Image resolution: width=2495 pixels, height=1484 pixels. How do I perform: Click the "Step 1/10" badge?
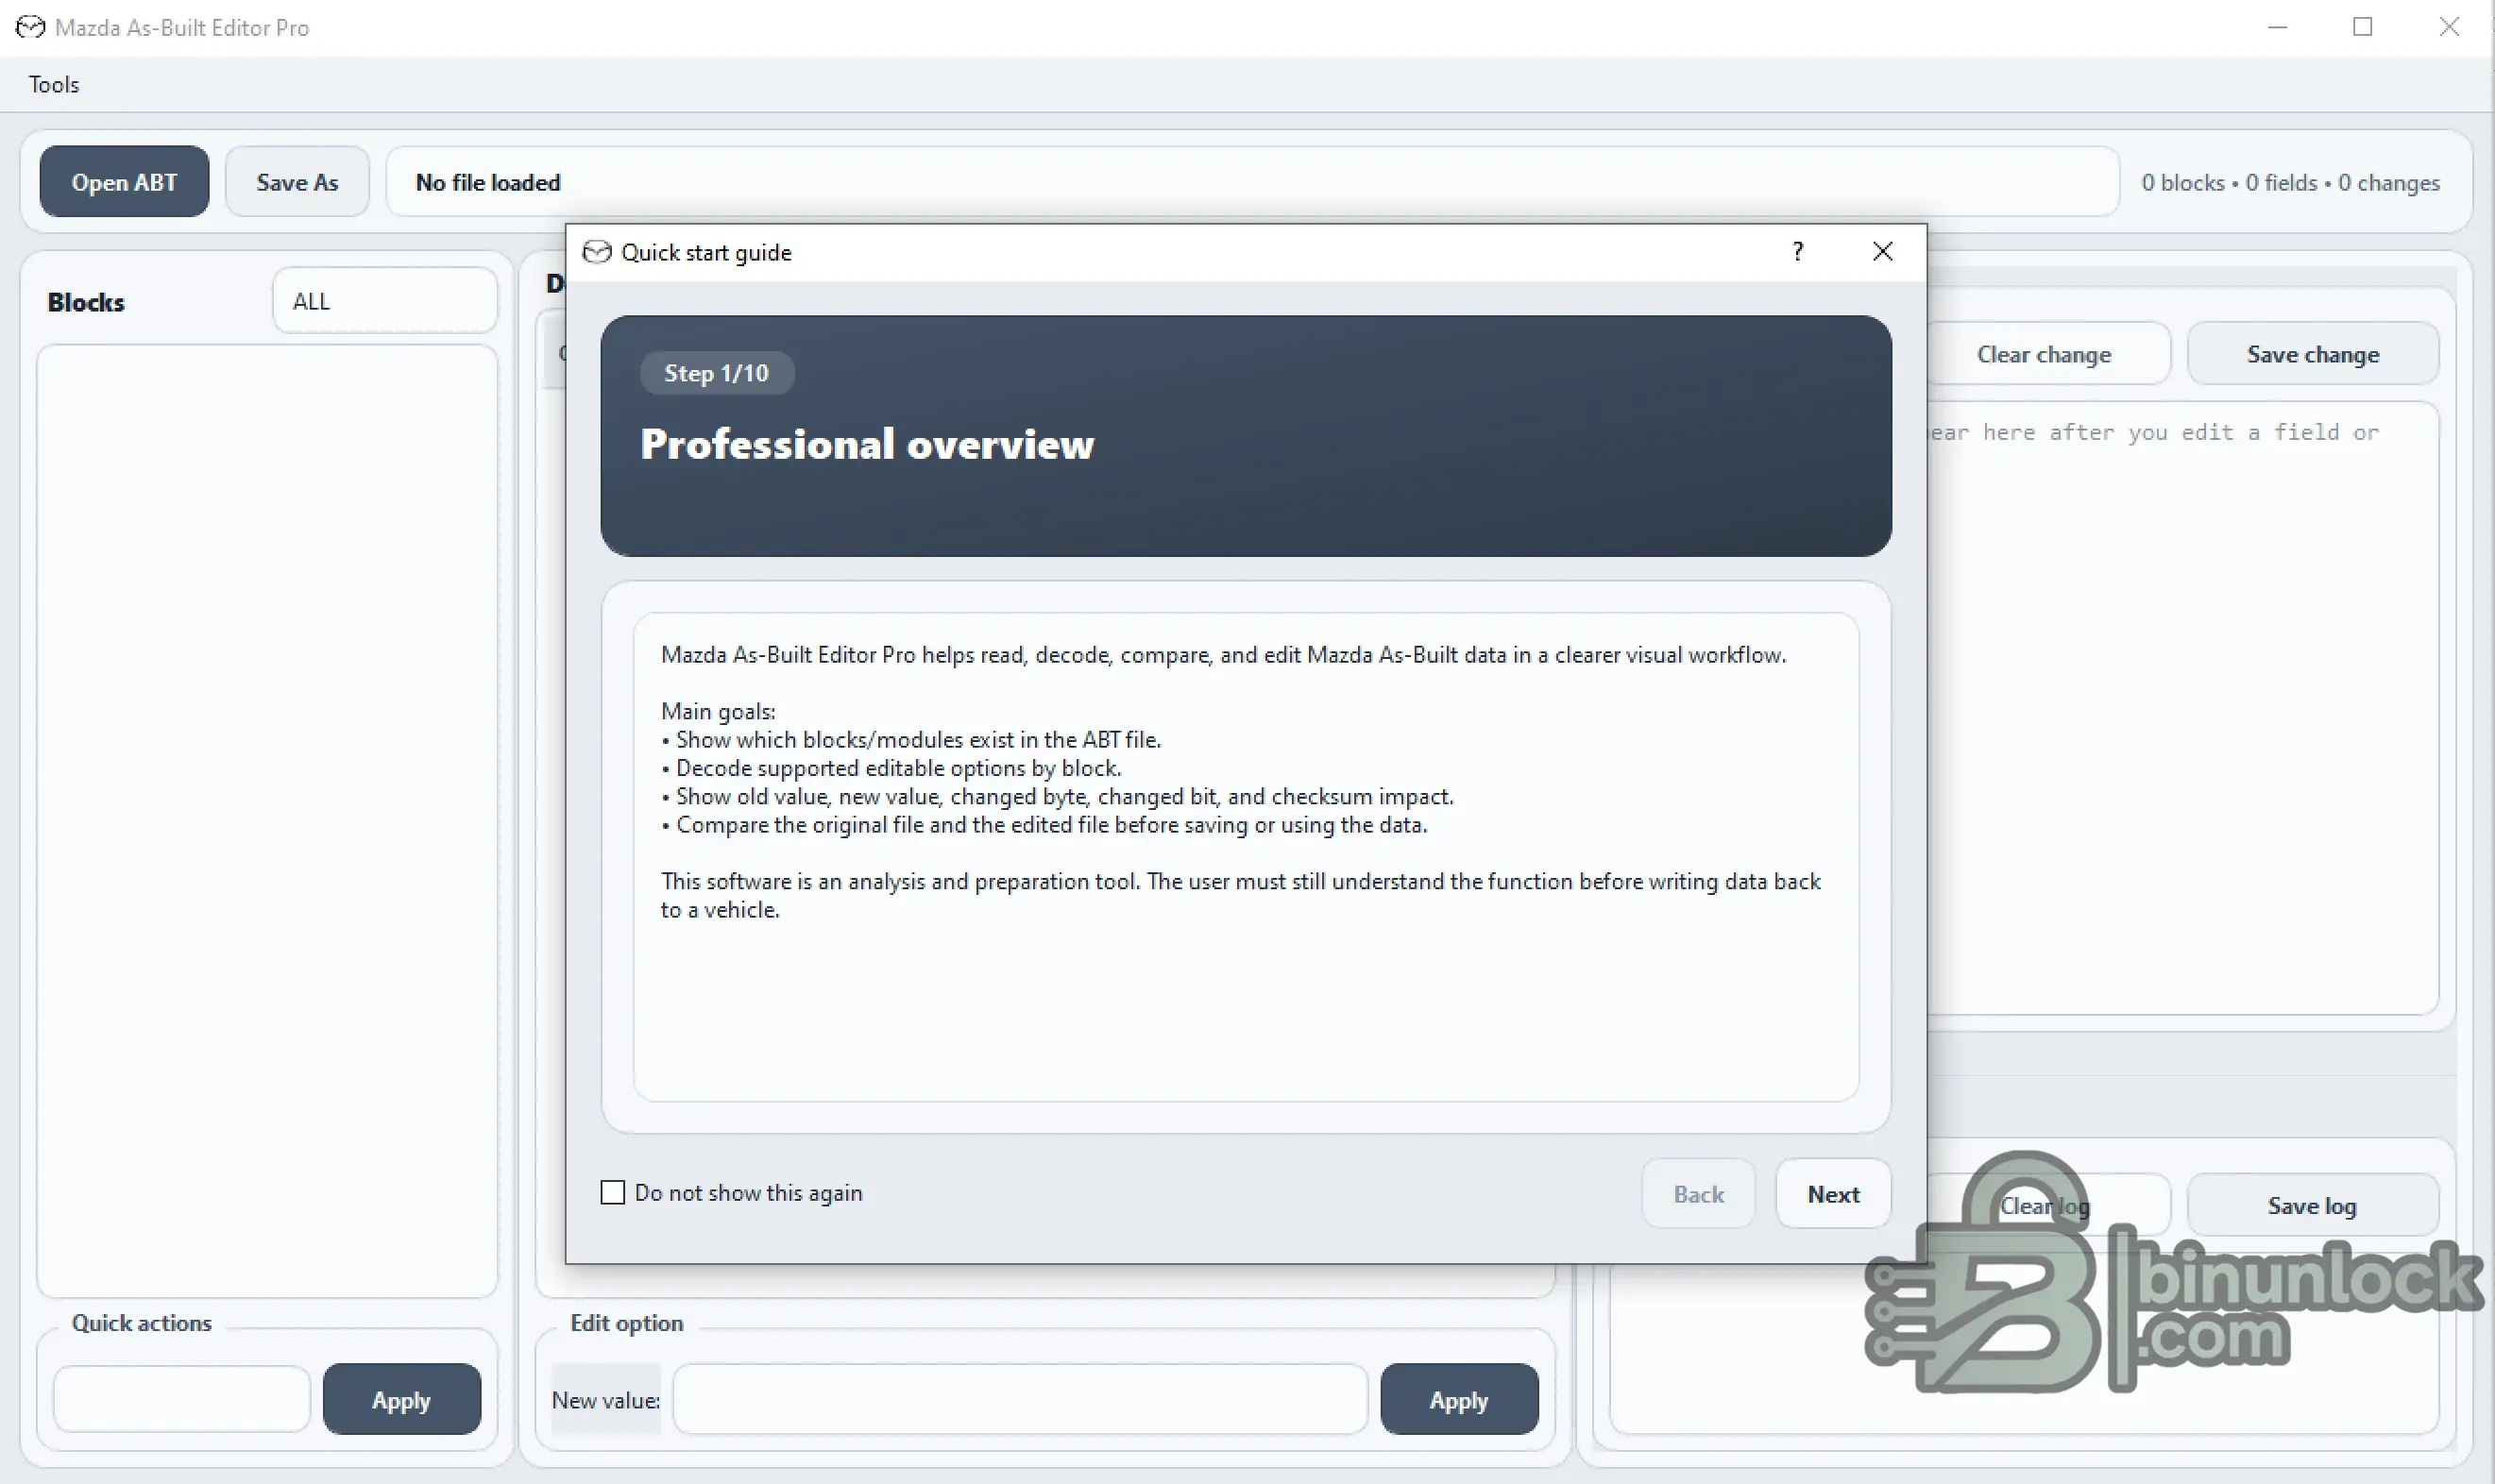[716, 373]
